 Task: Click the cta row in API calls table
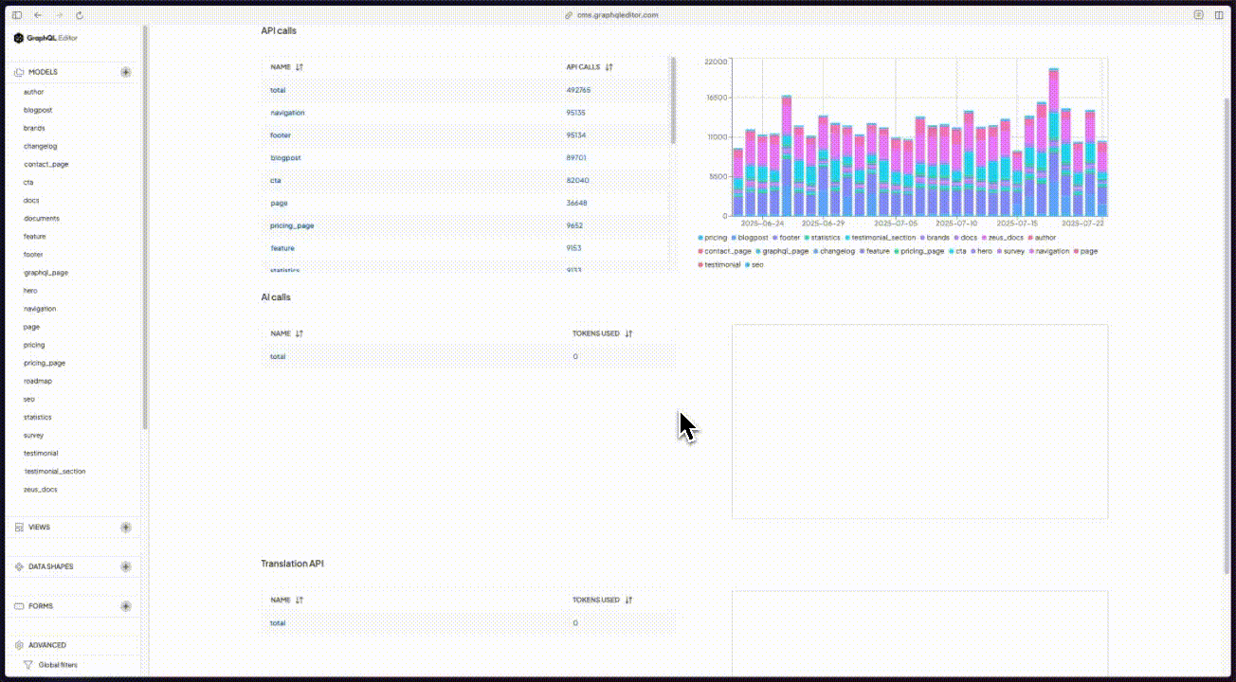468,180
